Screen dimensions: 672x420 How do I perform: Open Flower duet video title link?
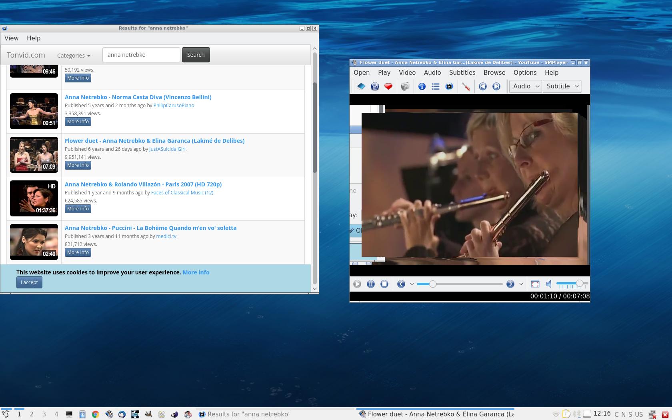point(154,141)
